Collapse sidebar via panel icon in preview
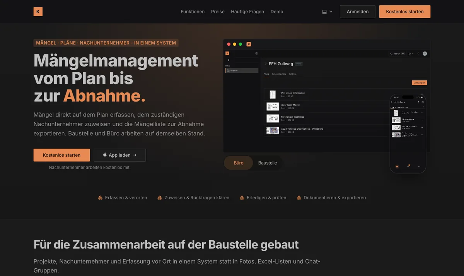 click(256, 53)
